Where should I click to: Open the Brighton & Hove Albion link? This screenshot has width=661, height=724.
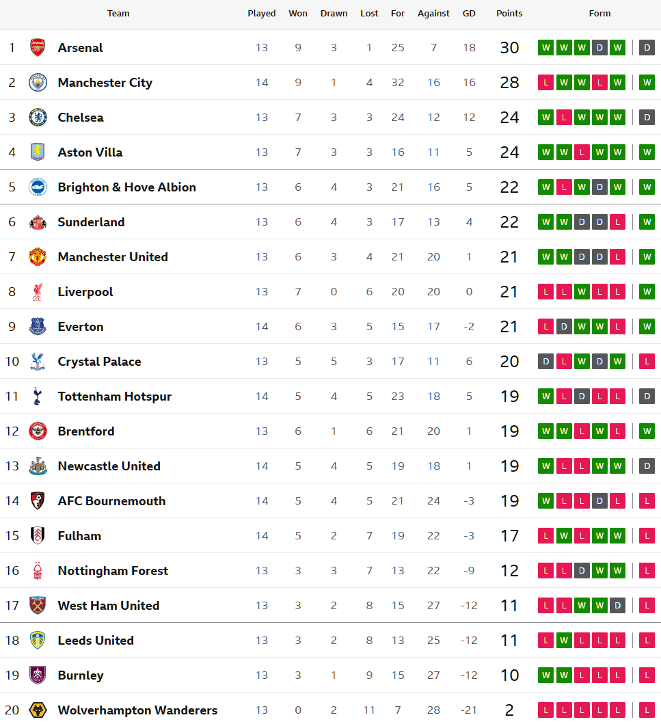pyautogui.click(x=126, y=187)
